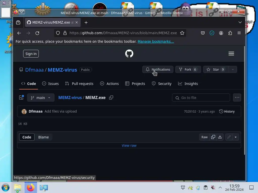Reload the current page
Image resolution: width=258 pixels, height=193 pixels.
tap(37, 33)
